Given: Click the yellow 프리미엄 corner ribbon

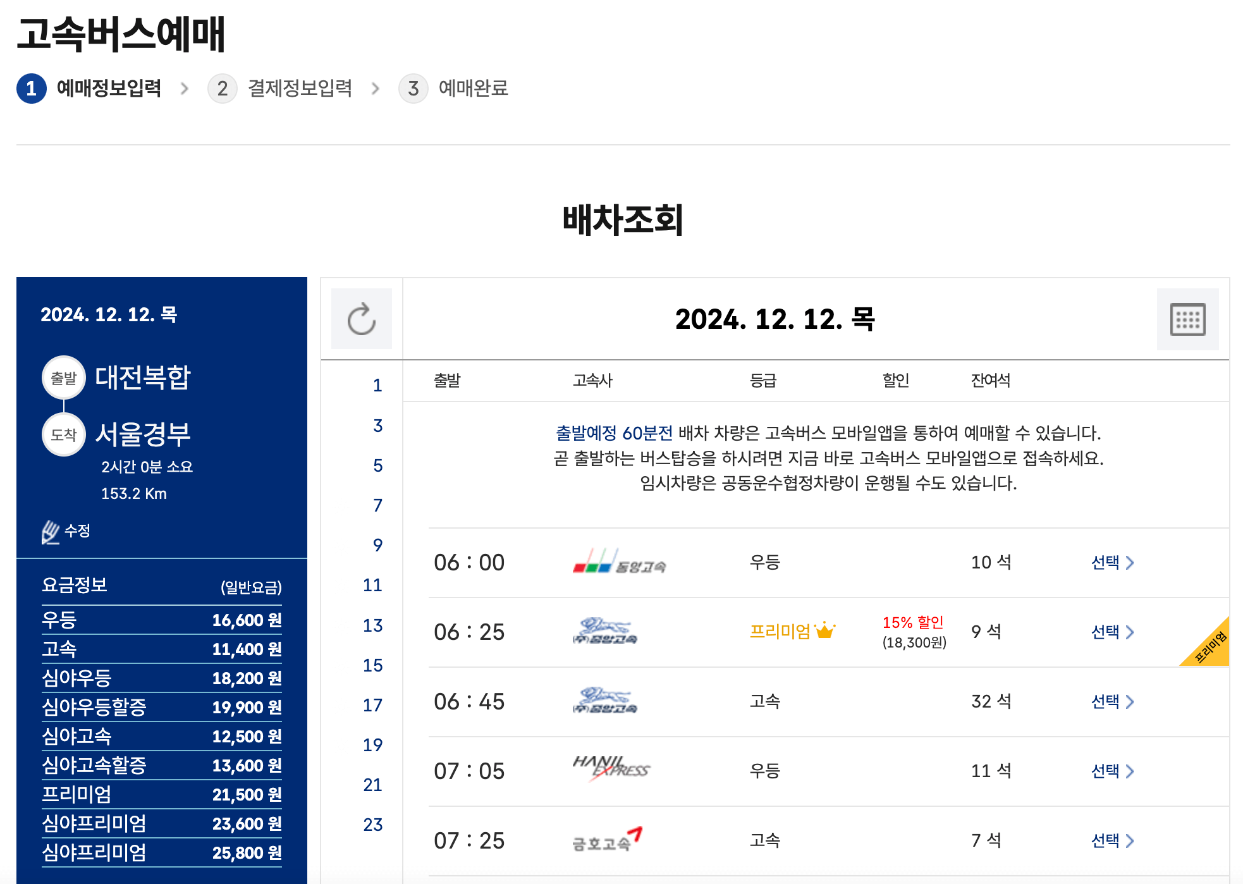Looking at the screenshot, I should tap(1211, 648).
